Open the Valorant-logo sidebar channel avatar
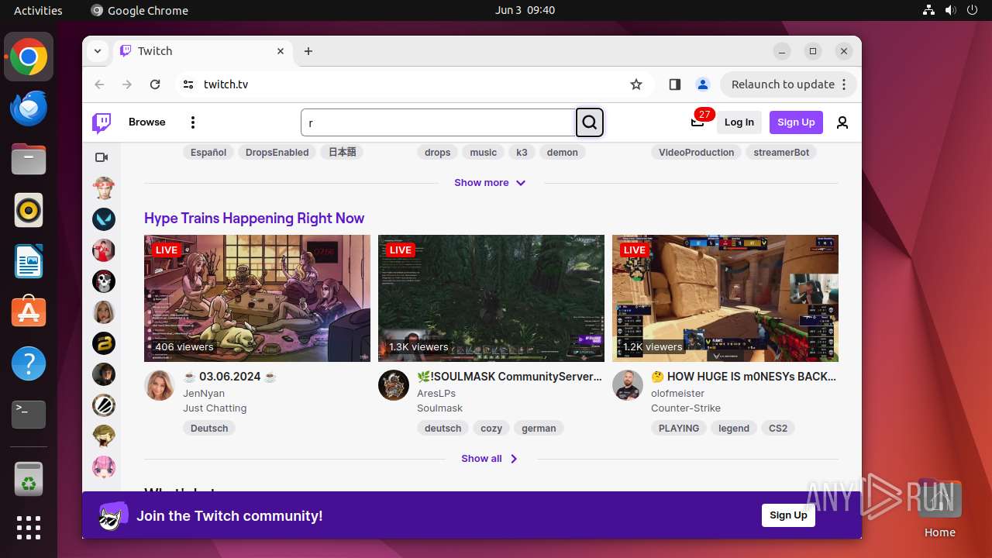Image resolution: width=992 pixels, height=558 pixels. pyautogui.click(x=104, y=219)
